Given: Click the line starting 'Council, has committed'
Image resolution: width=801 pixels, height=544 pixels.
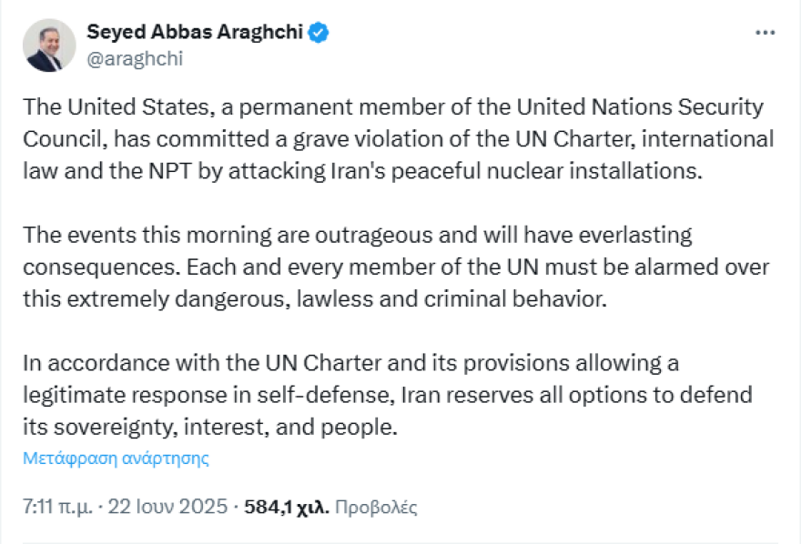Looking at the screenshot, I should coord(399,139).
